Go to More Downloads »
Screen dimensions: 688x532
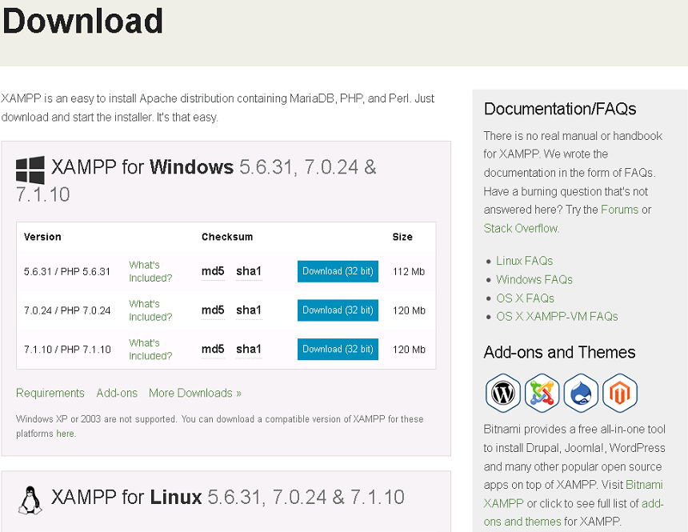195,393
